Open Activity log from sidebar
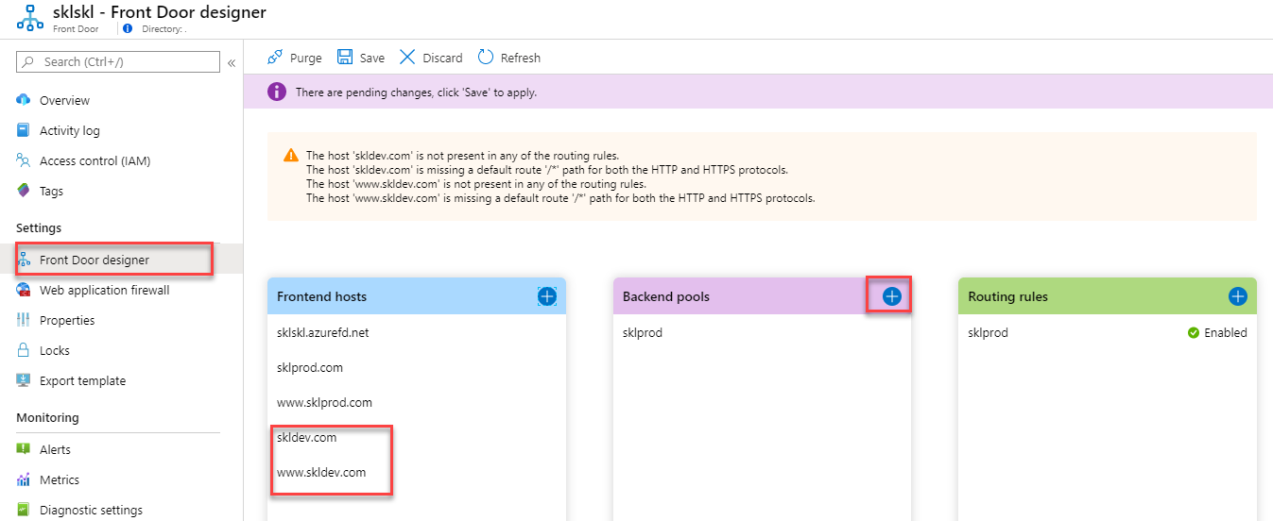Screen dimensions: 1273x521 [x=69, y=130]
